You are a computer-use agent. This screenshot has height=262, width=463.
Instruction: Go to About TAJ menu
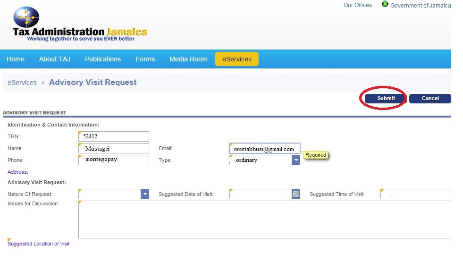click(x=55, y=59)
